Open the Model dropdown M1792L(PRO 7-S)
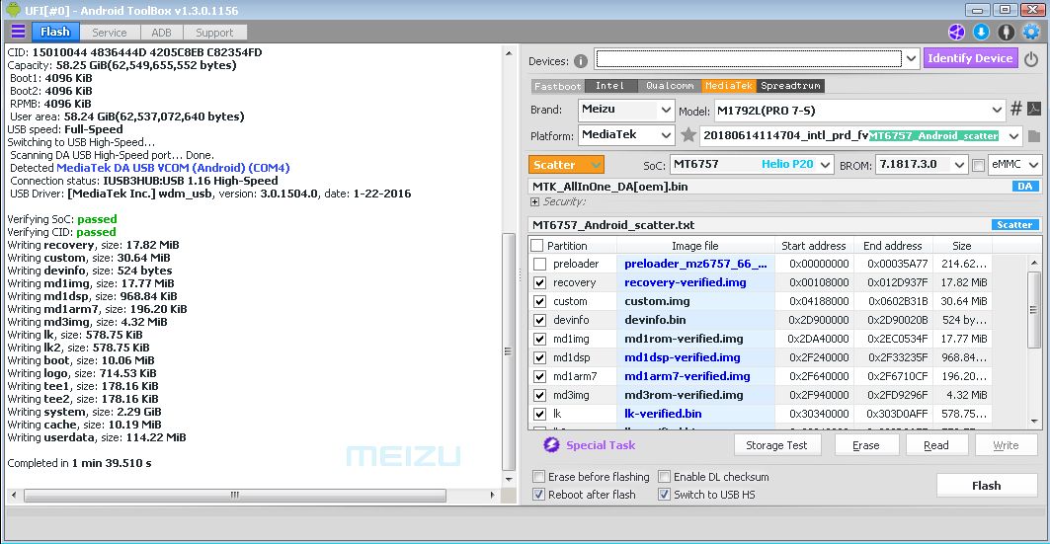This screenshot has width=1050, height=544. pos(997,109)
